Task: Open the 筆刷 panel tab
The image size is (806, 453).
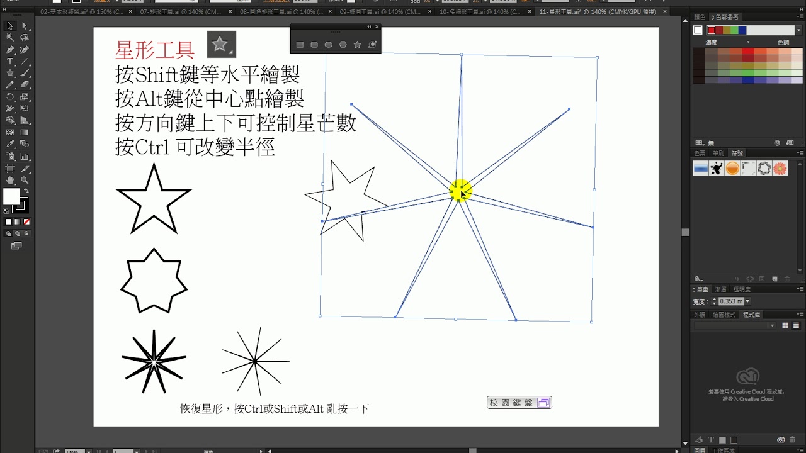Action: (718, 153)
